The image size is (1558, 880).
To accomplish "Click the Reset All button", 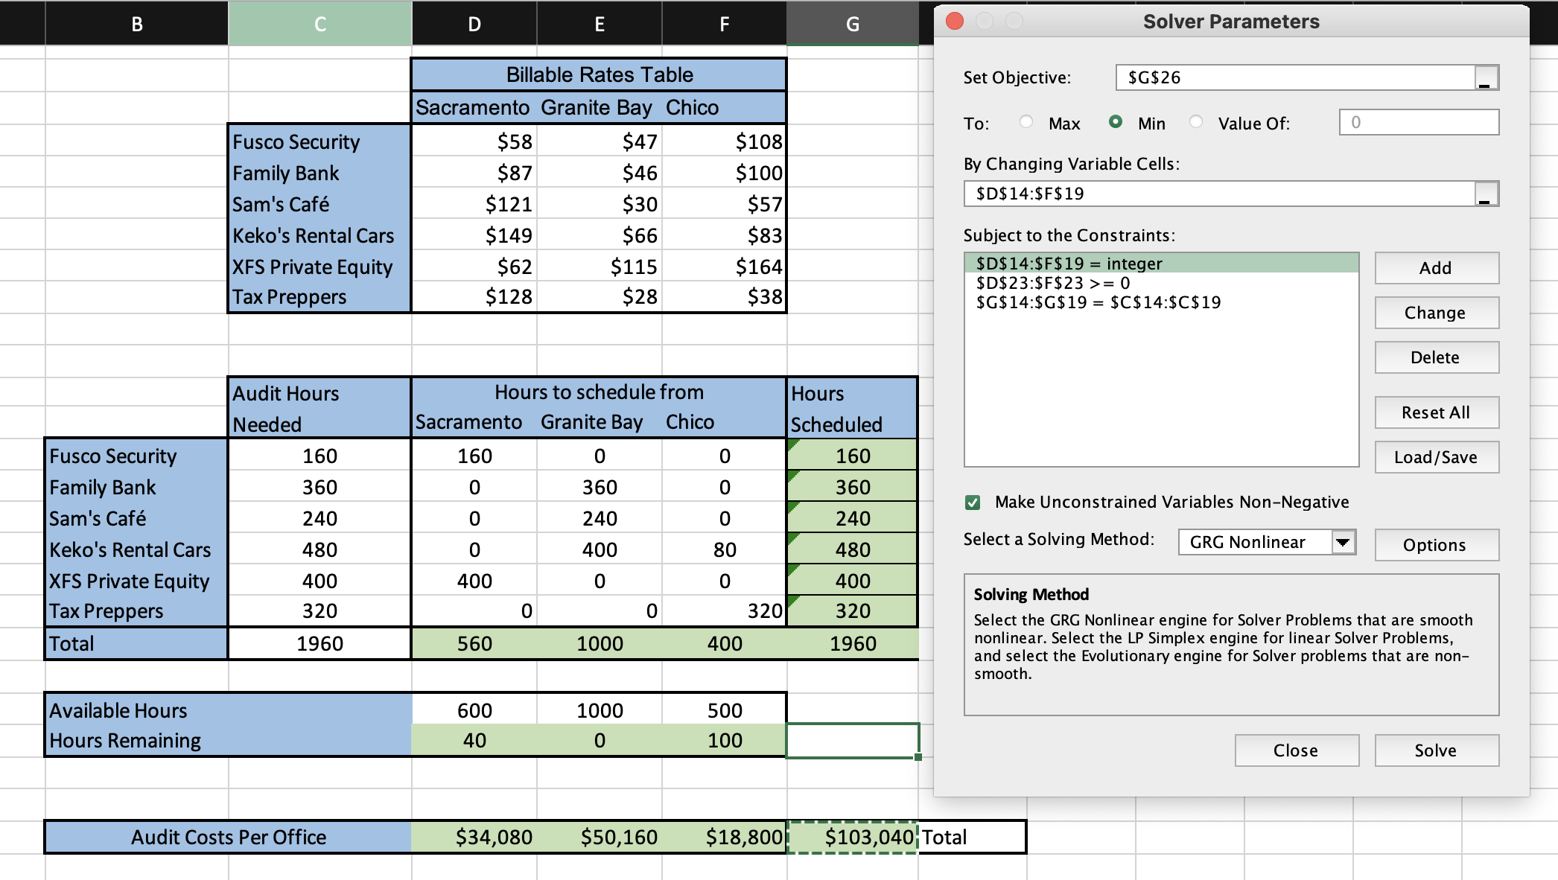I will coord(1436,412).
